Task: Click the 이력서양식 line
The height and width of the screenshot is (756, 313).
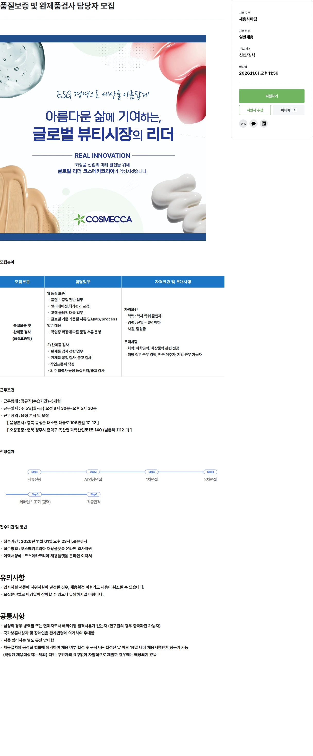Action: coord(46,556)
